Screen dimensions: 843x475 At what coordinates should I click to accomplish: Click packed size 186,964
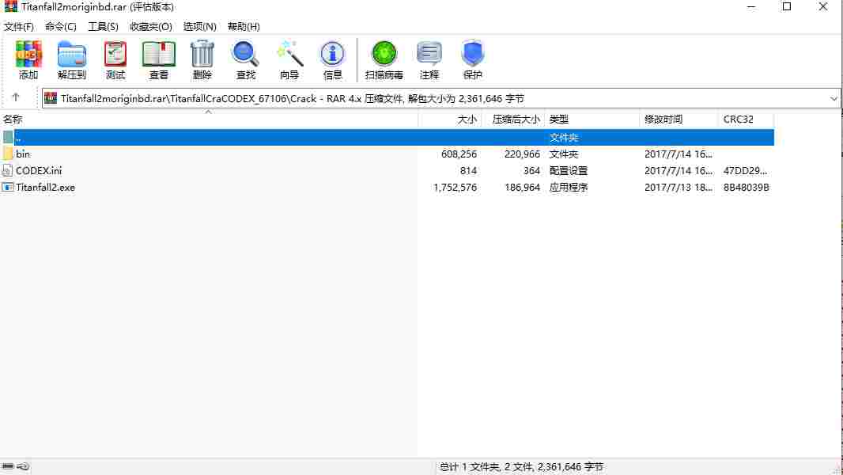(522, 187)
